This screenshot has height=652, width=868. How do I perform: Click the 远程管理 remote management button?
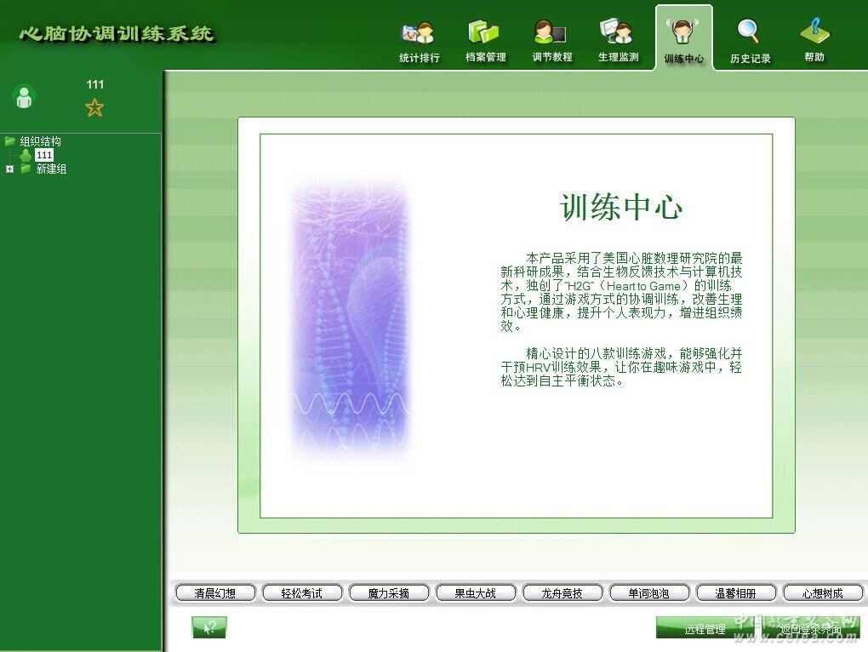coord(705,629)
